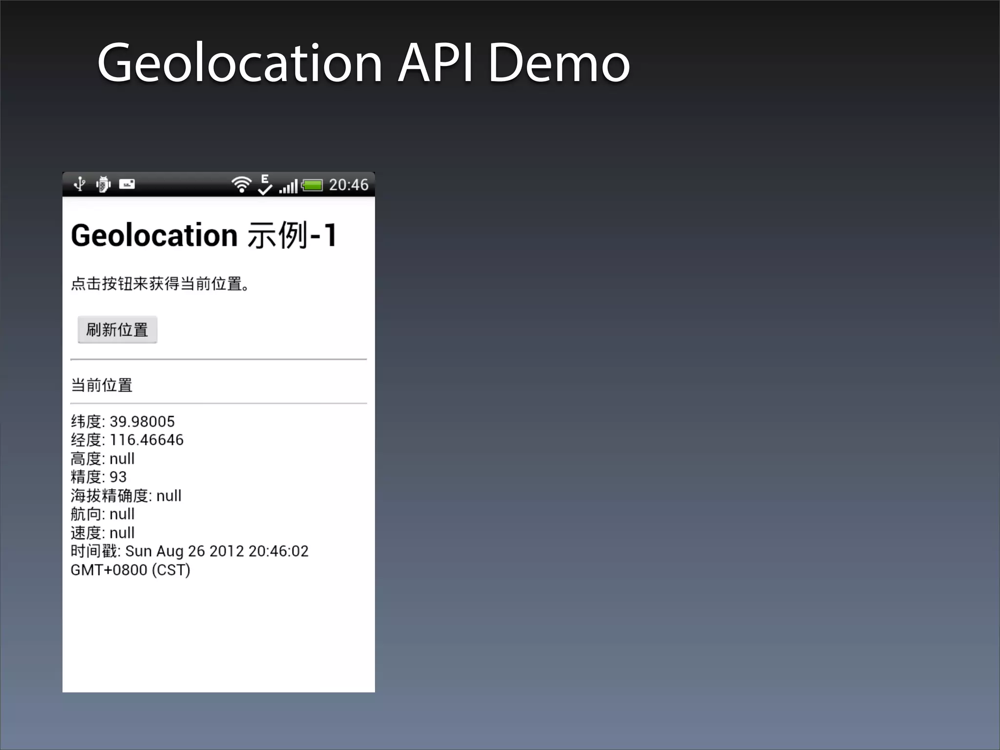The height and width of the screenshot is (750, 1000).
Task: Click the 刷新位置 refresh location button
Action: coord(117,330)
